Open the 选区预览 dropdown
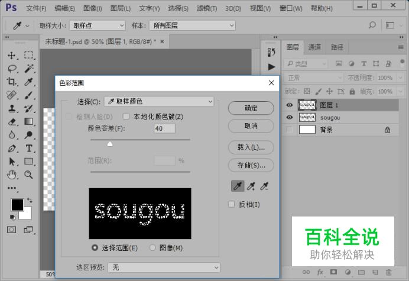Screen dimensions: 409x281 (x=164, y=267)
